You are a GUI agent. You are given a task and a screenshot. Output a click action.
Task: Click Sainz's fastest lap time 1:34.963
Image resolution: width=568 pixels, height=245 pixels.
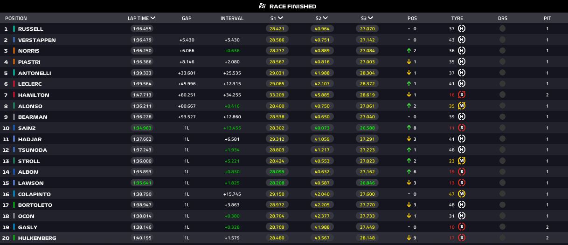142,128
